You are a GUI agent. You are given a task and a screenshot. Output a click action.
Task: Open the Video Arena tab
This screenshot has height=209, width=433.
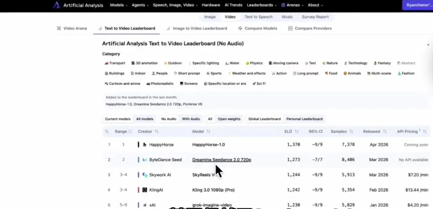point(72,28)
